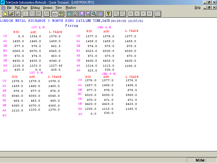The height and width of the screenshot is (163, 217).
Task: Click the document icon left of File
Action: tap(3, 8)
